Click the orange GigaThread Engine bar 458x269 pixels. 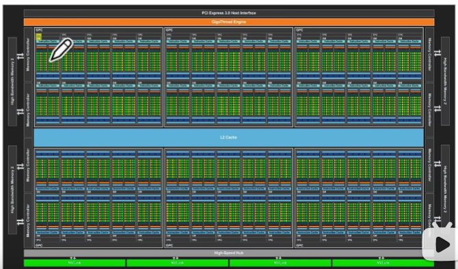point(229,22)
